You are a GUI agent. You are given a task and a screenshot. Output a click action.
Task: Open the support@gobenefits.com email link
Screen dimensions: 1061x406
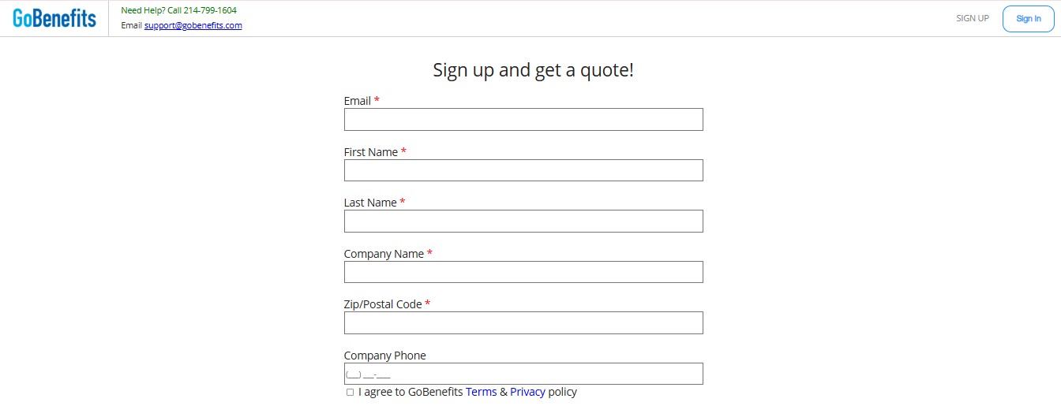(193, 25)
